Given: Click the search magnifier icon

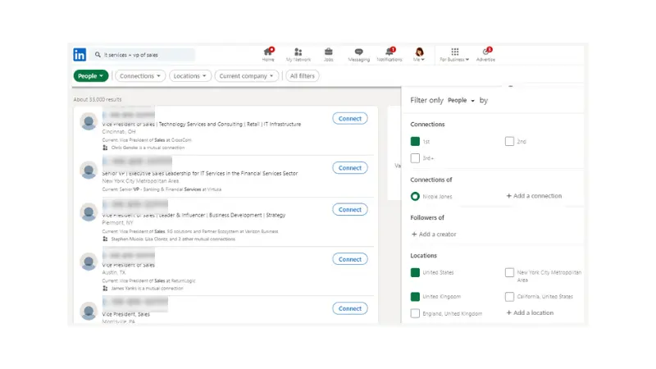Looking at the screenshot, I should [x=98, y=55].
